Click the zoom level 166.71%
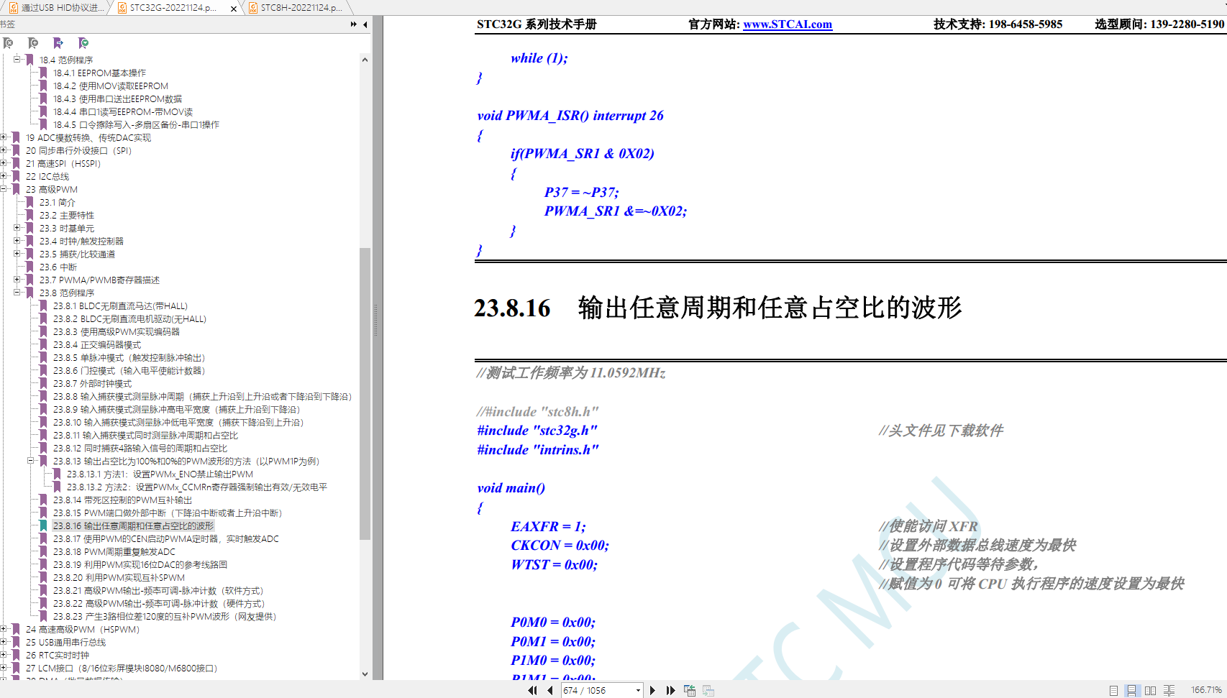 (1206, 690)
